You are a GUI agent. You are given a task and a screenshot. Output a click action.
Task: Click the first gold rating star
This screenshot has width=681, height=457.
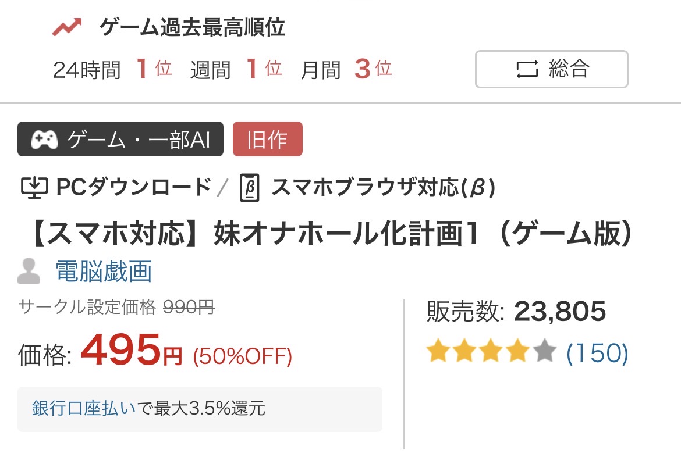pos(438,352)
